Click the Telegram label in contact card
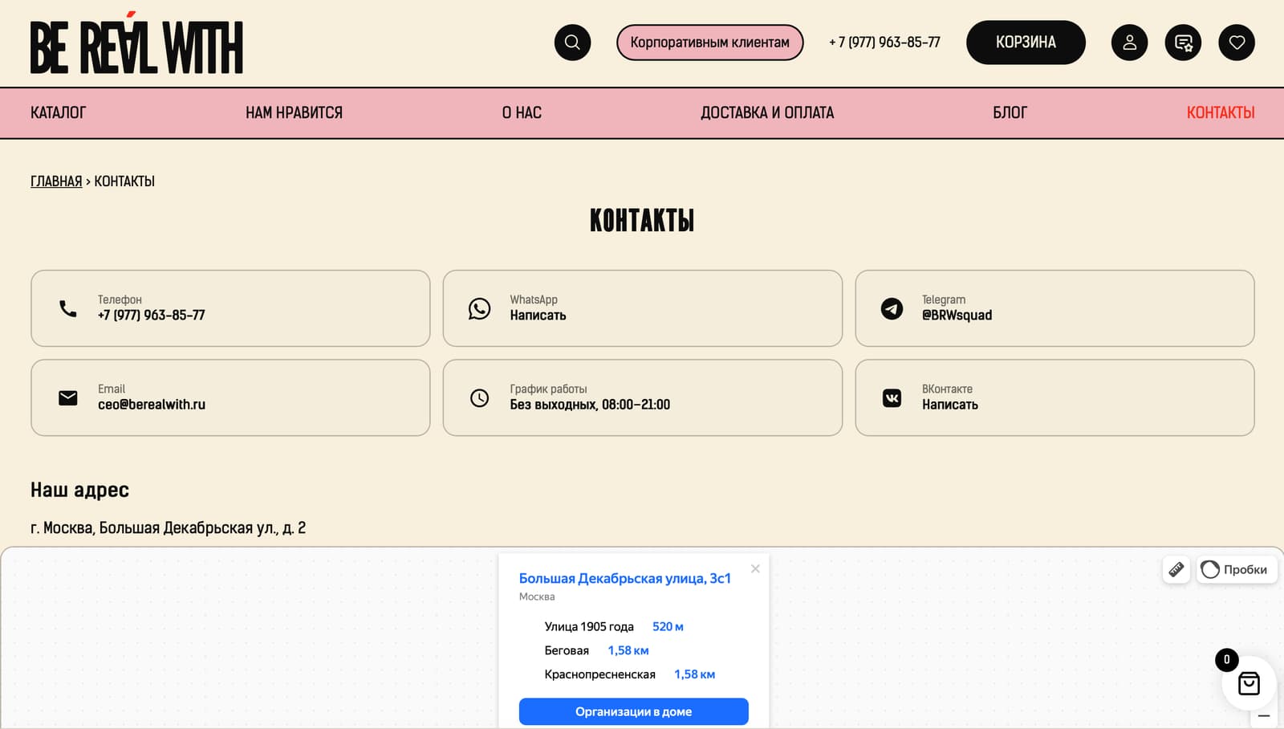 [944, 299]
